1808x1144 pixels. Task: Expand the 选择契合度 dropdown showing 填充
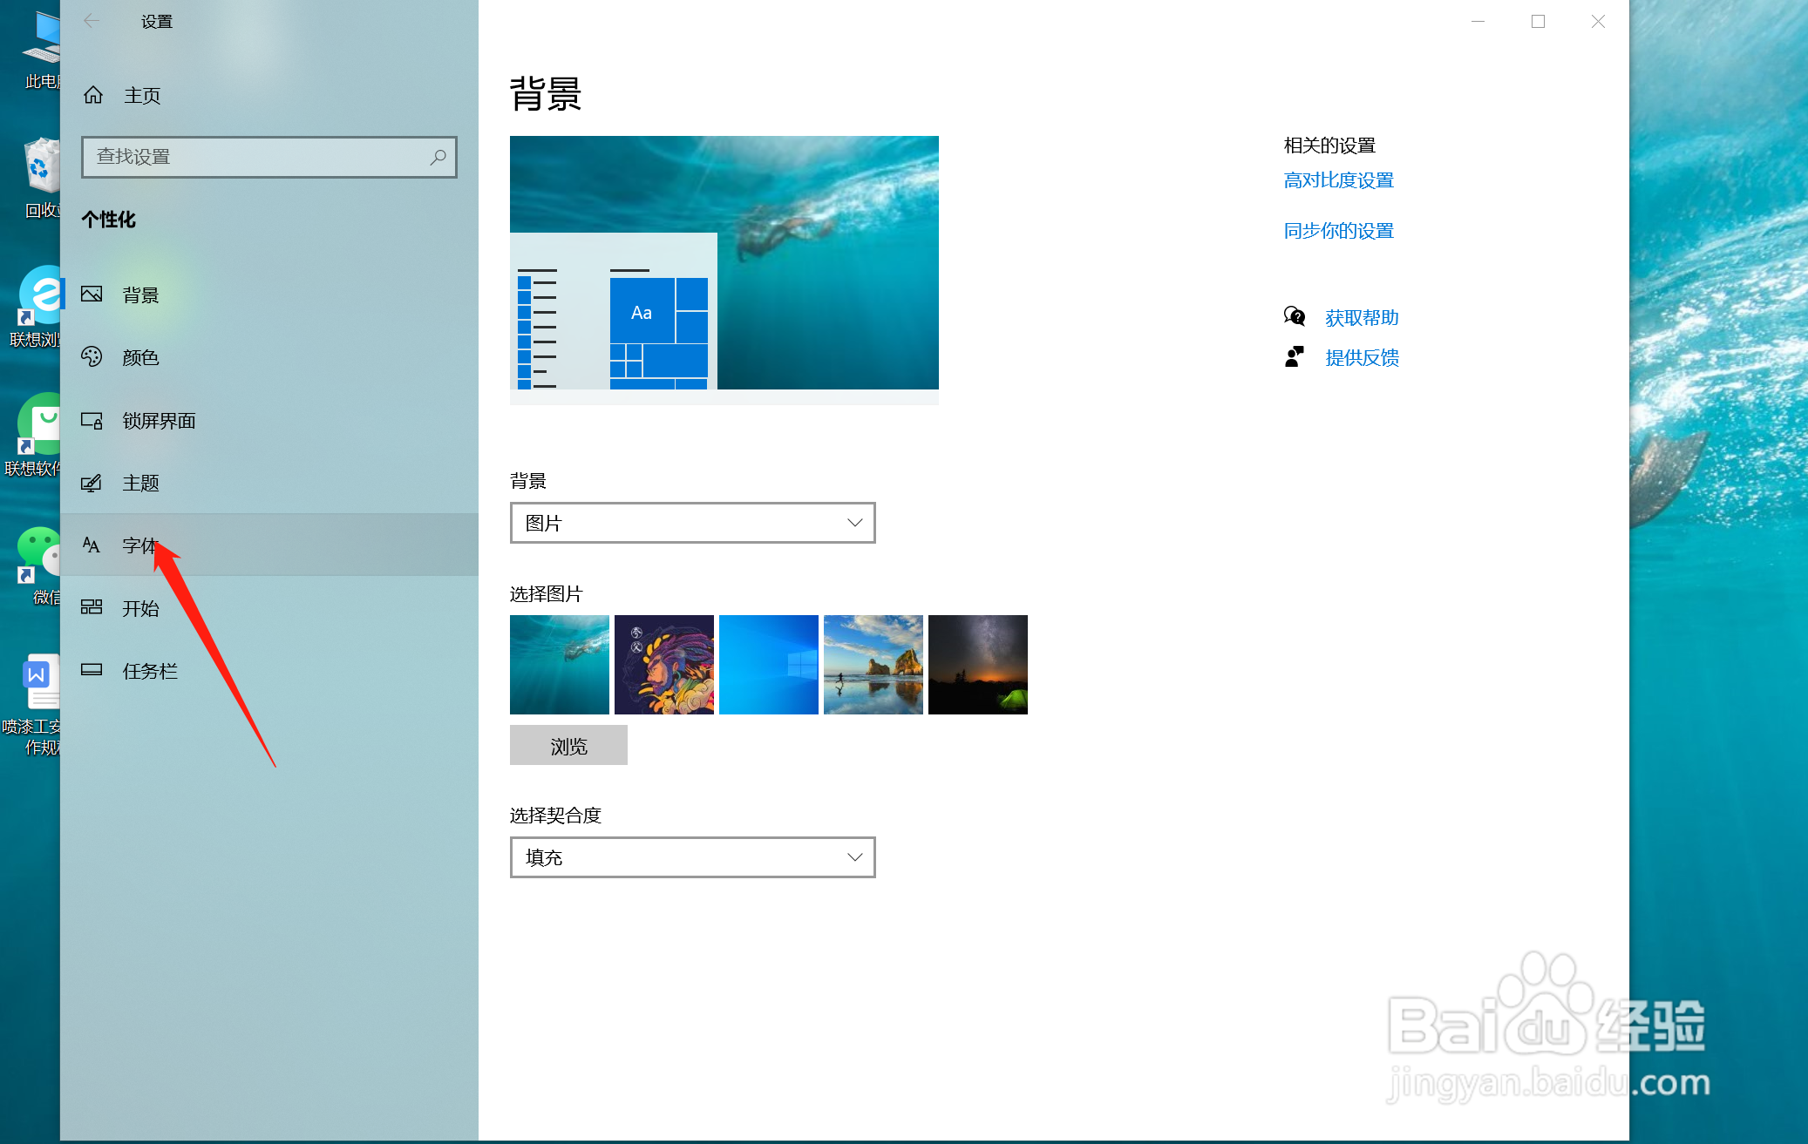click(x=692, y=857)
